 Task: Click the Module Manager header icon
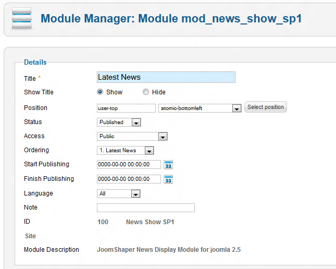pos(21,18)
